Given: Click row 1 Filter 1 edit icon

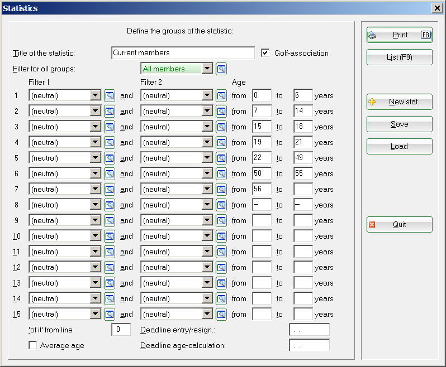Looking at the screenshot, I should tap(110, 95).
